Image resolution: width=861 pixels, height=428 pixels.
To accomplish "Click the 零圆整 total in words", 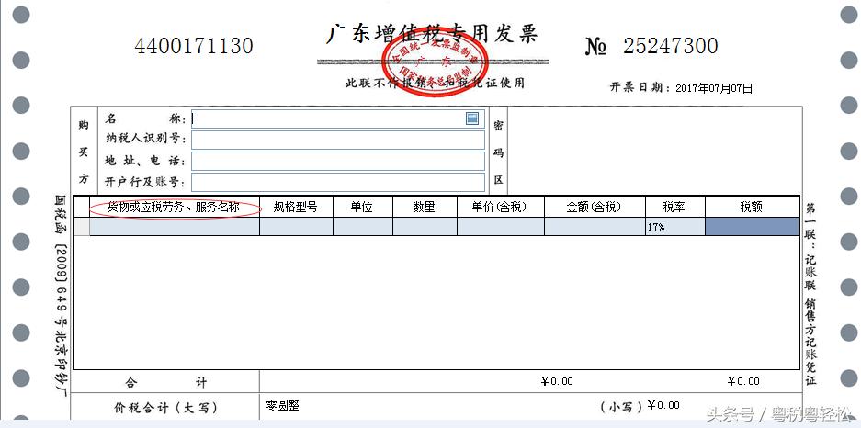I will point(282,406).
